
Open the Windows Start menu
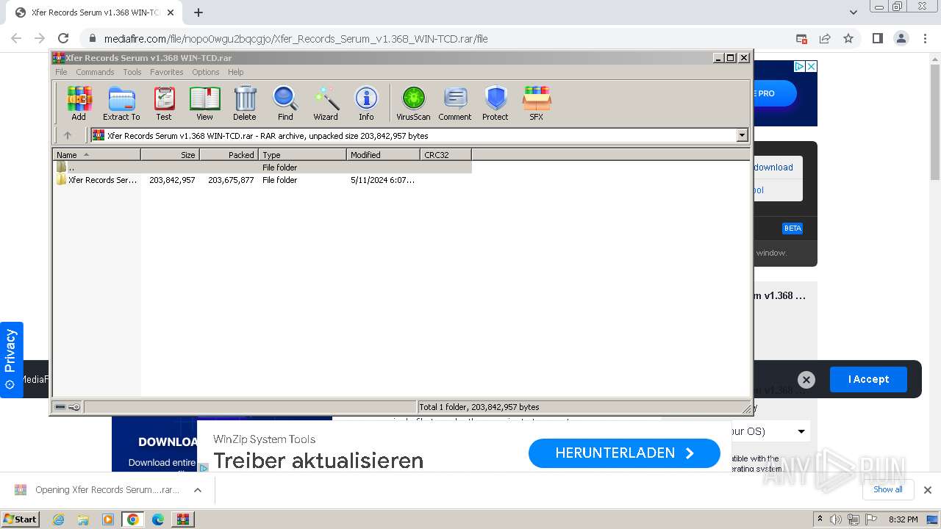pos(21,519)
